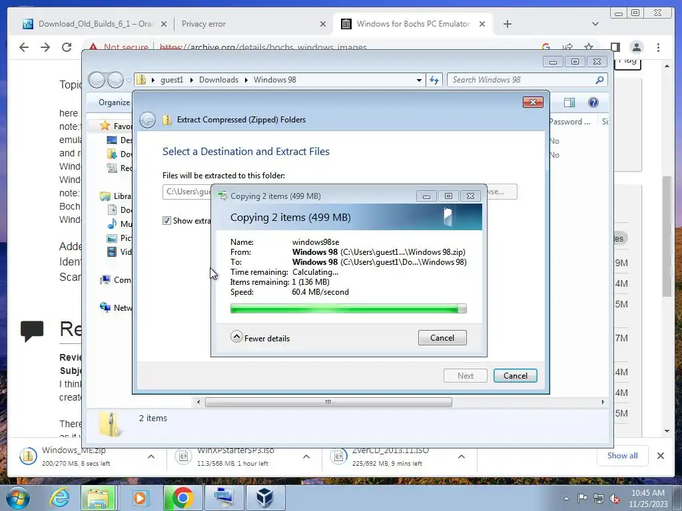Show hidden system tray icons
Image resolution: width=682 pixels, height=511 pixels.
tap(566, 499)
